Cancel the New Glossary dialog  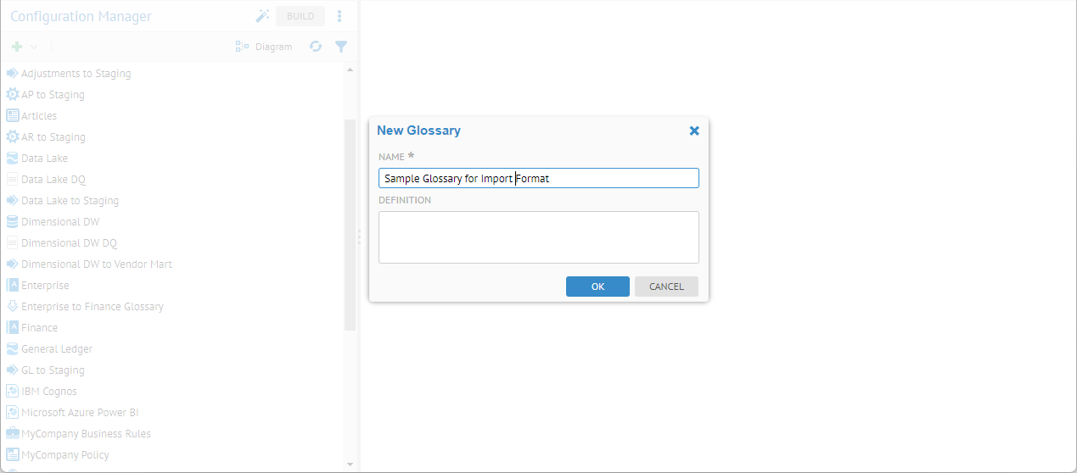coord(666,287)
